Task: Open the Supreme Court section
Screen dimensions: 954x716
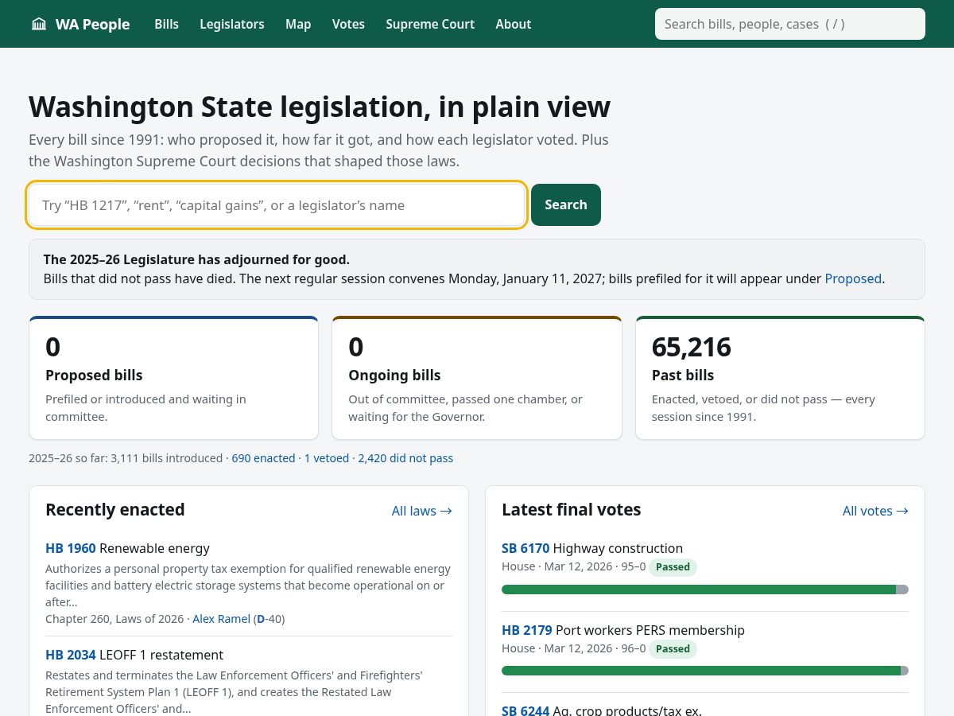Action: click(430, 24)
